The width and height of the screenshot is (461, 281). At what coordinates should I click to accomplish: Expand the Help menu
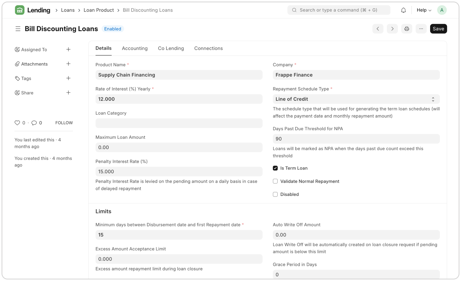(424, 10)
